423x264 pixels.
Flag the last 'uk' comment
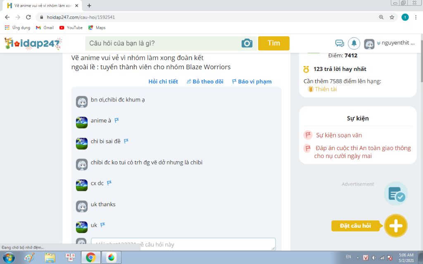102,225
